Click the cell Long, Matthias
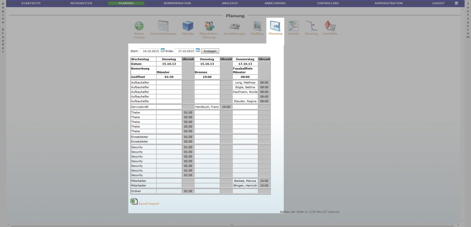Image resolution: width=471 pixels, height=227 pixels. point(245,83)
